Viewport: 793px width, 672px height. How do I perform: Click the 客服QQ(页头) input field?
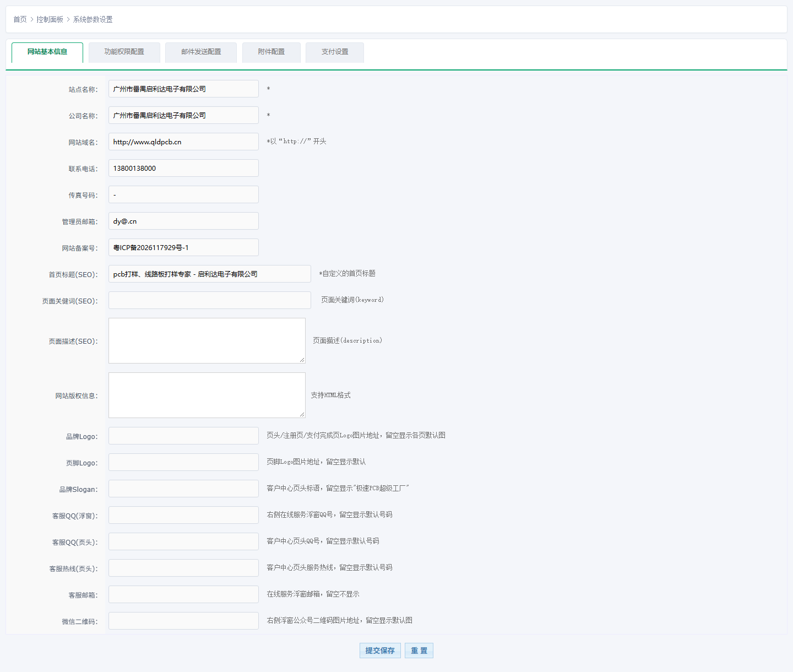coord(183,541)
